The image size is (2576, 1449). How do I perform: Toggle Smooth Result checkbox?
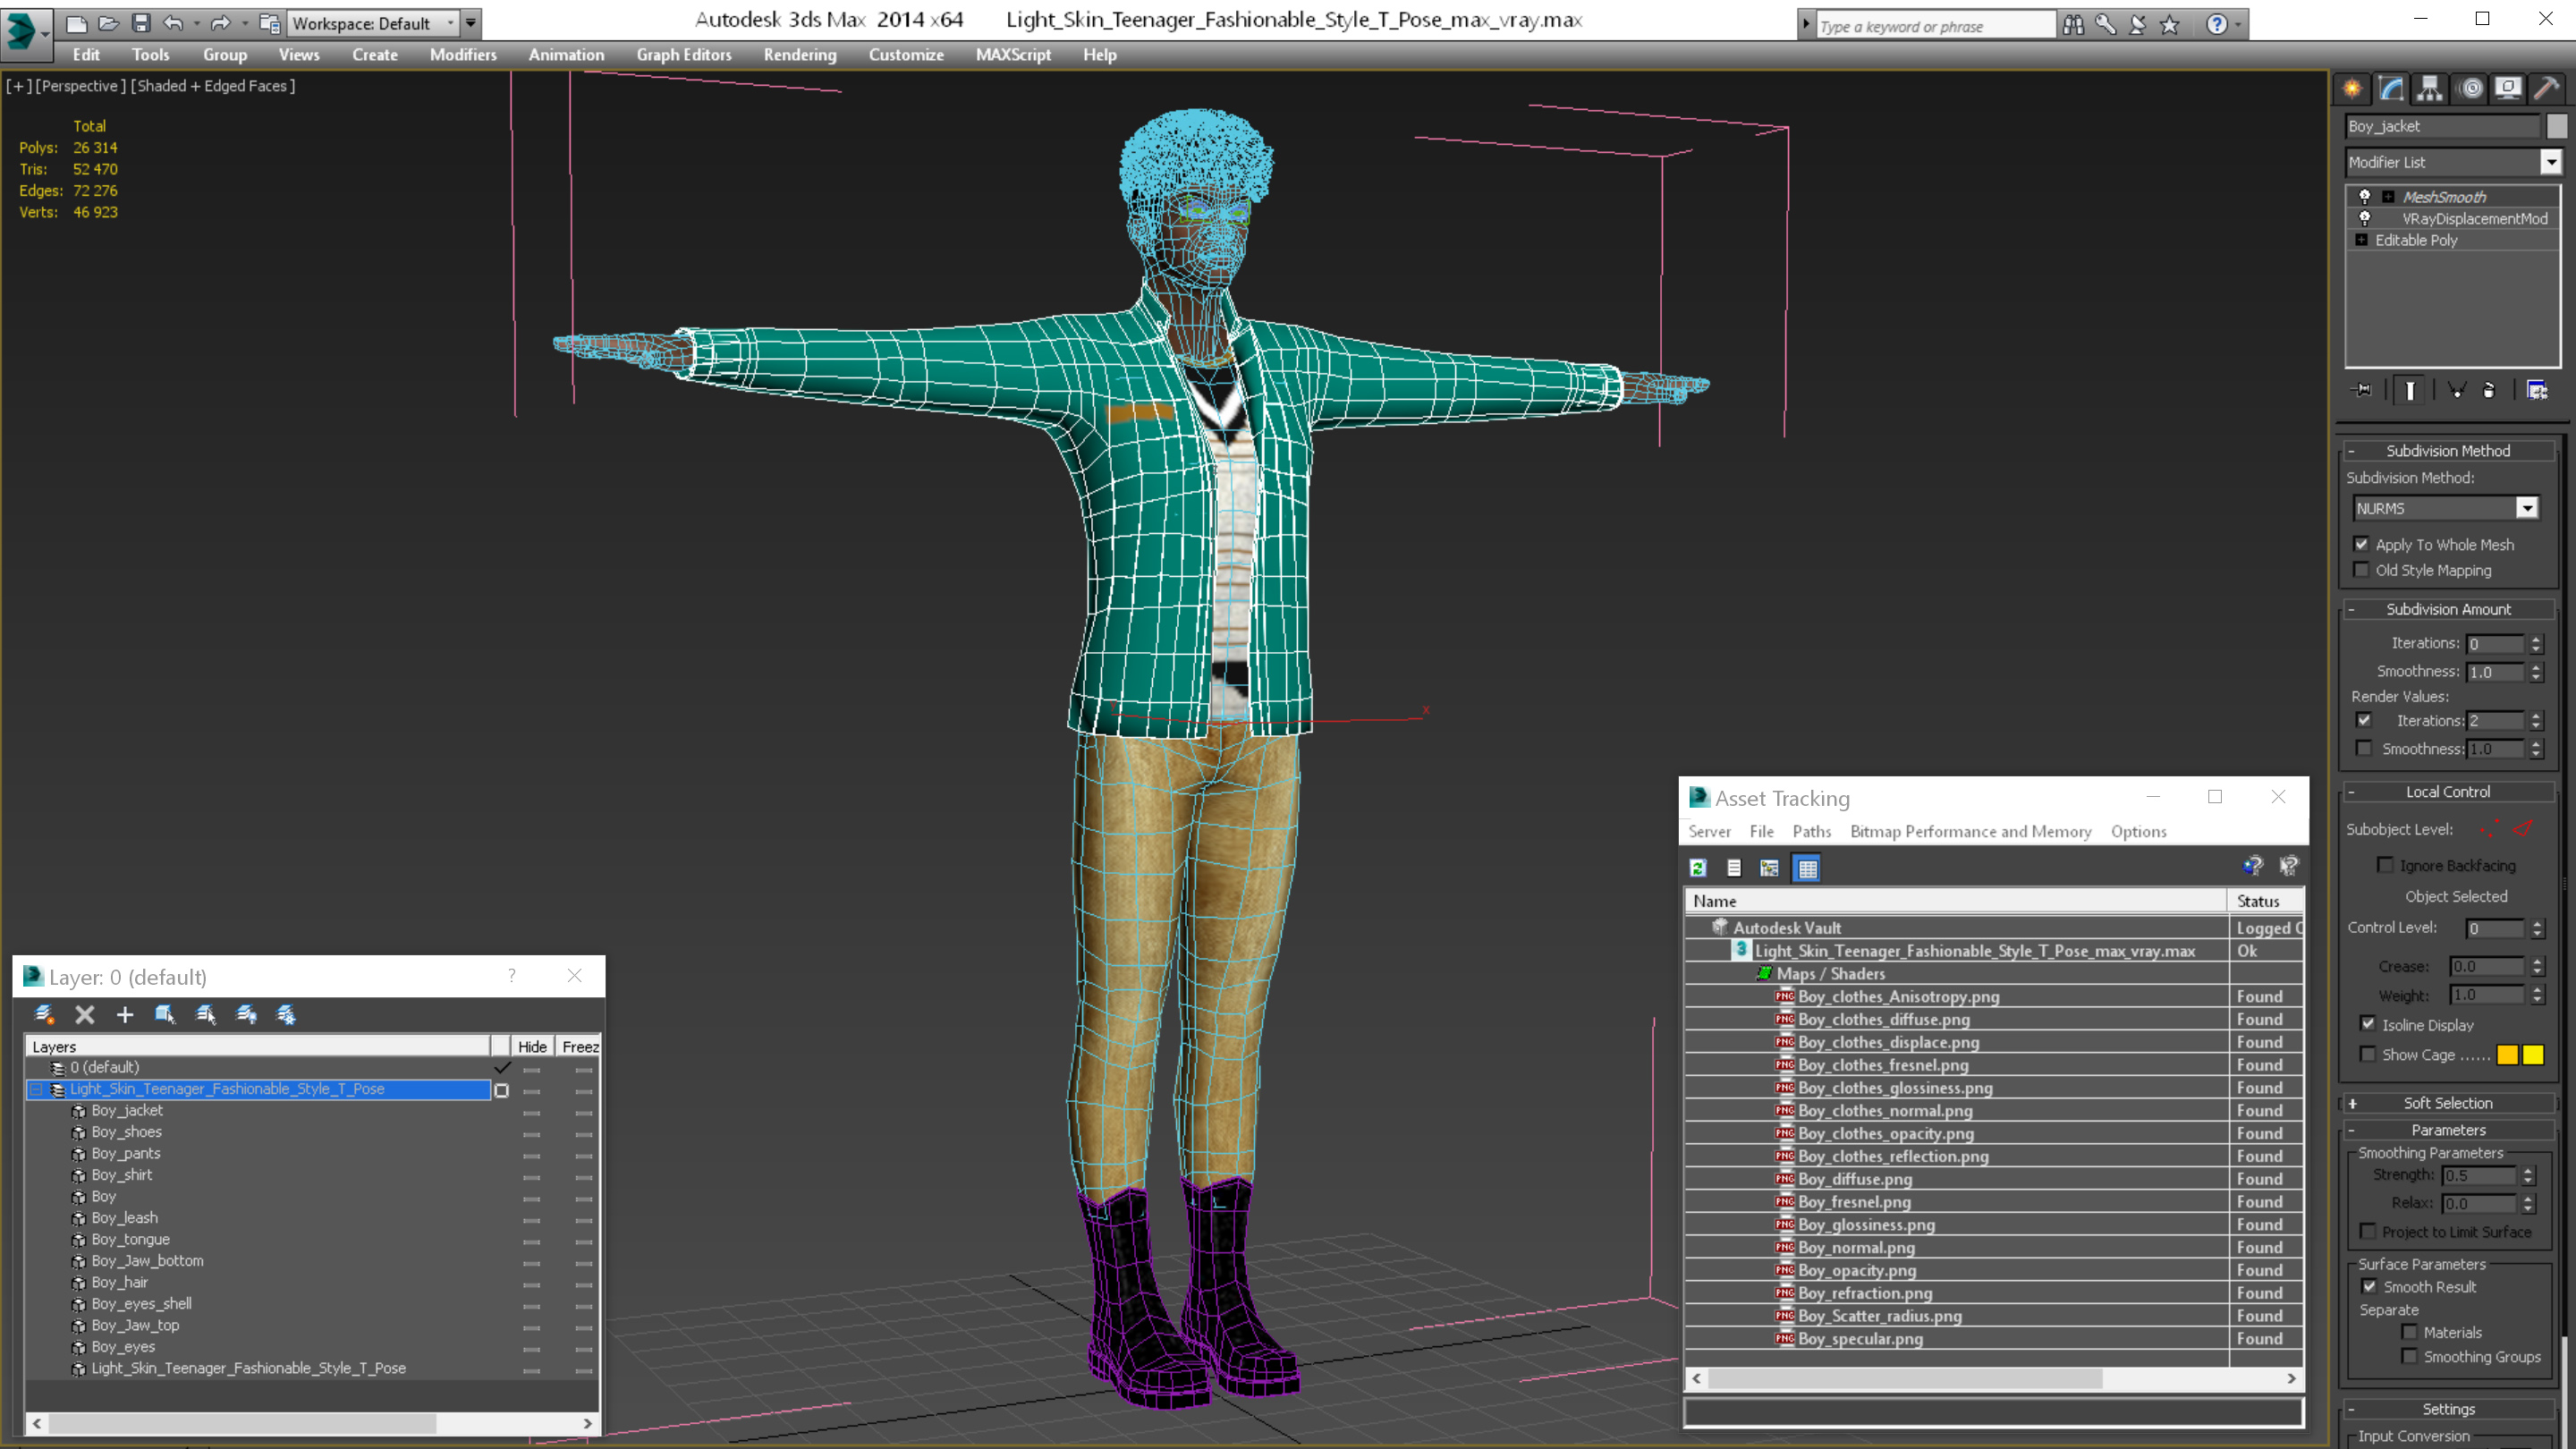(x=2369, y=1286)
